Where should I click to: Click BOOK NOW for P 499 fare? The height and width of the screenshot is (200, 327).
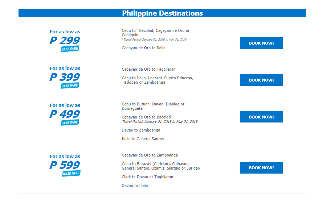pyautogui.click(x=261, y=117)
